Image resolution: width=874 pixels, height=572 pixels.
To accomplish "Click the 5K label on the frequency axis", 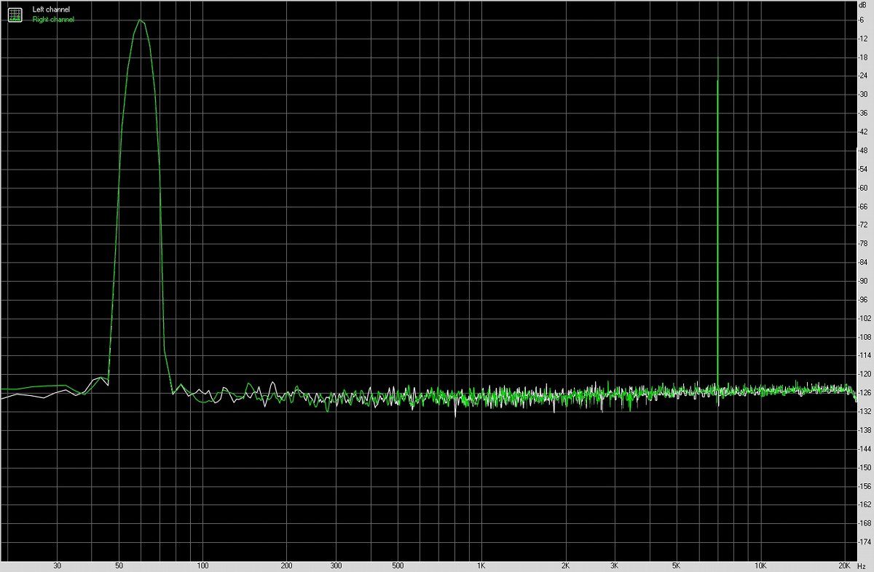I will (677, 565).
